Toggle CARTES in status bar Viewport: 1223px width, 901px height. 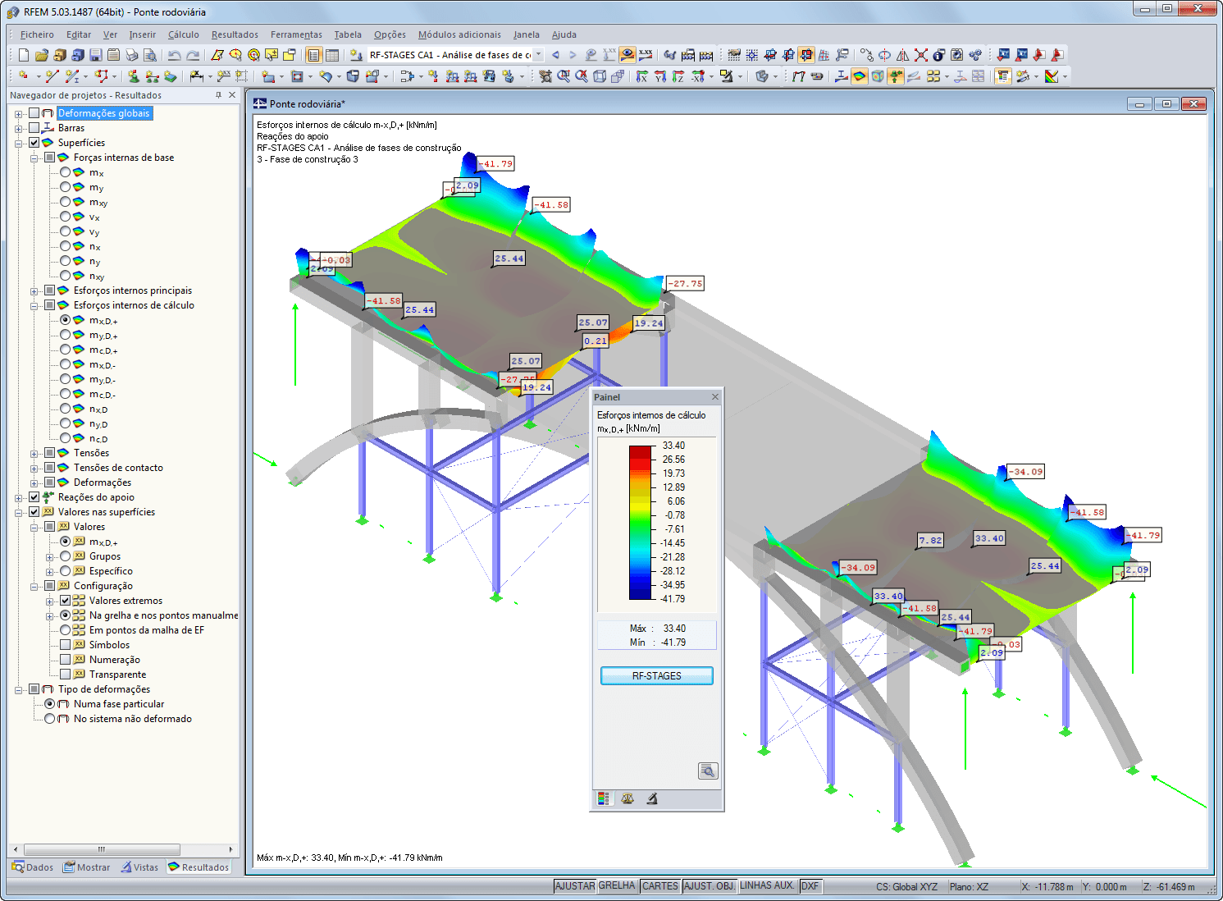click(660, 886)
